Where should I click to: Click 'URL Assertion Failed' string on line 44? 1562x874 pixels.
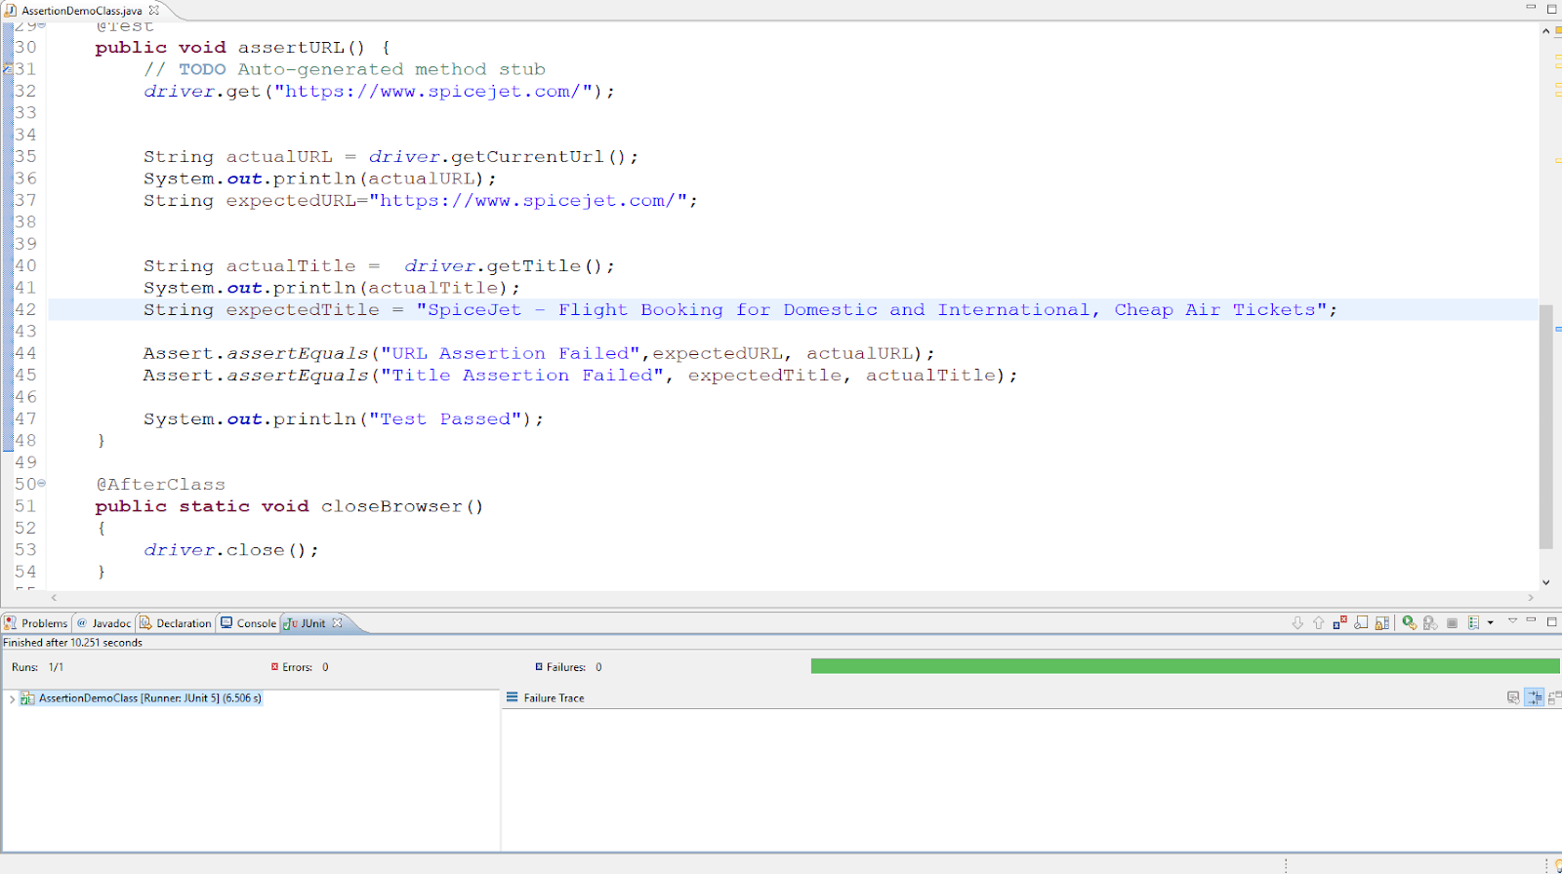pyautogui.click(x=511, y=353)
